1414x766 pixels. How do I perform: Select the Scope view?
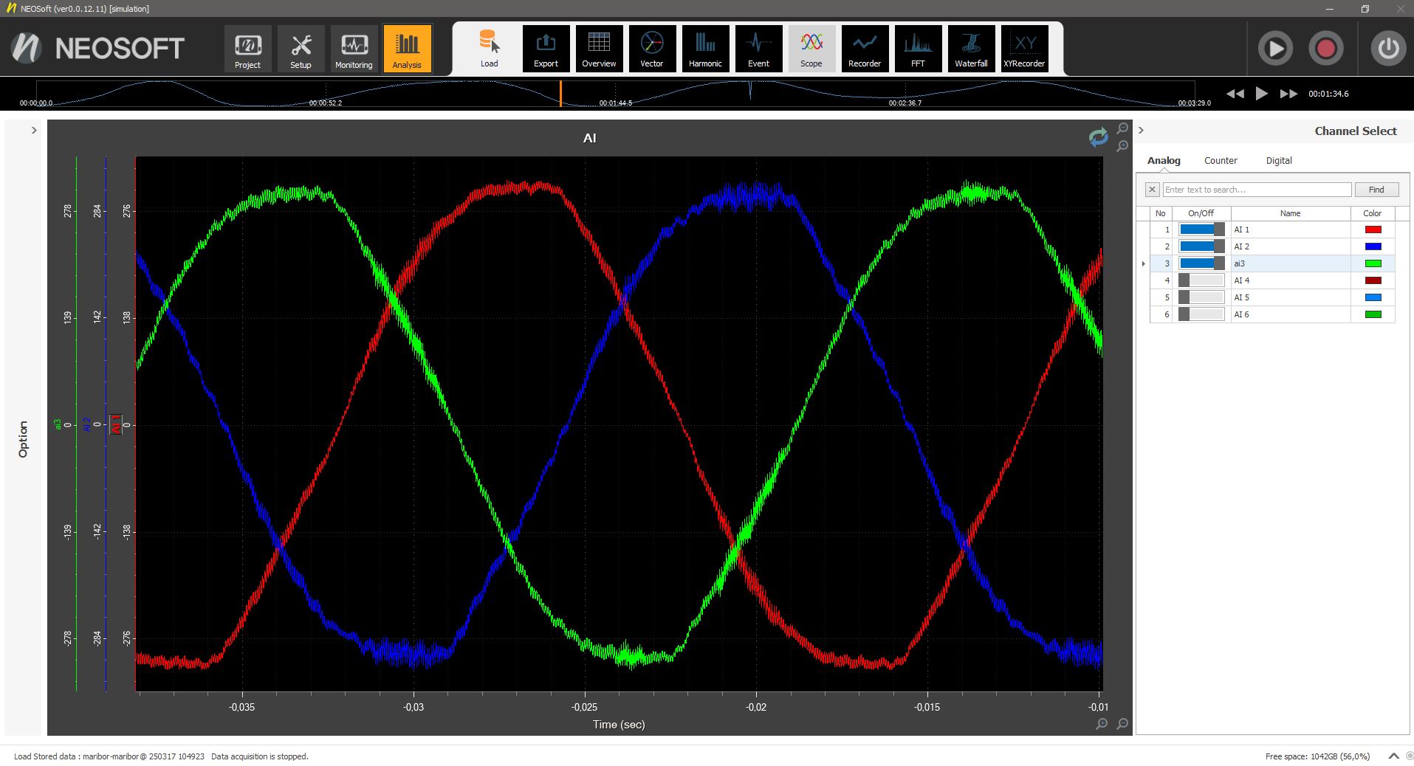811,49
